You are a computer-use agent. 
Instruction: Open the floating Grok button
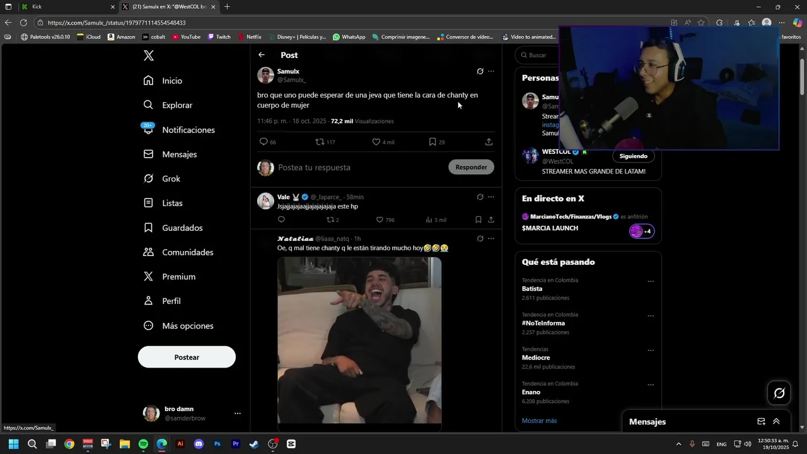point(779,393)
